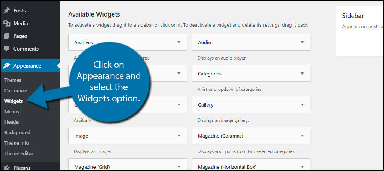Click the Categories widget title

tap(210, 73)
